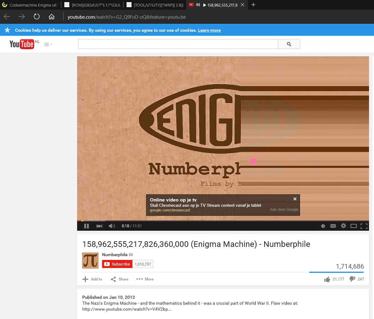Open the More actions menu
Screen dimensions: 374x319
point(145,279)
